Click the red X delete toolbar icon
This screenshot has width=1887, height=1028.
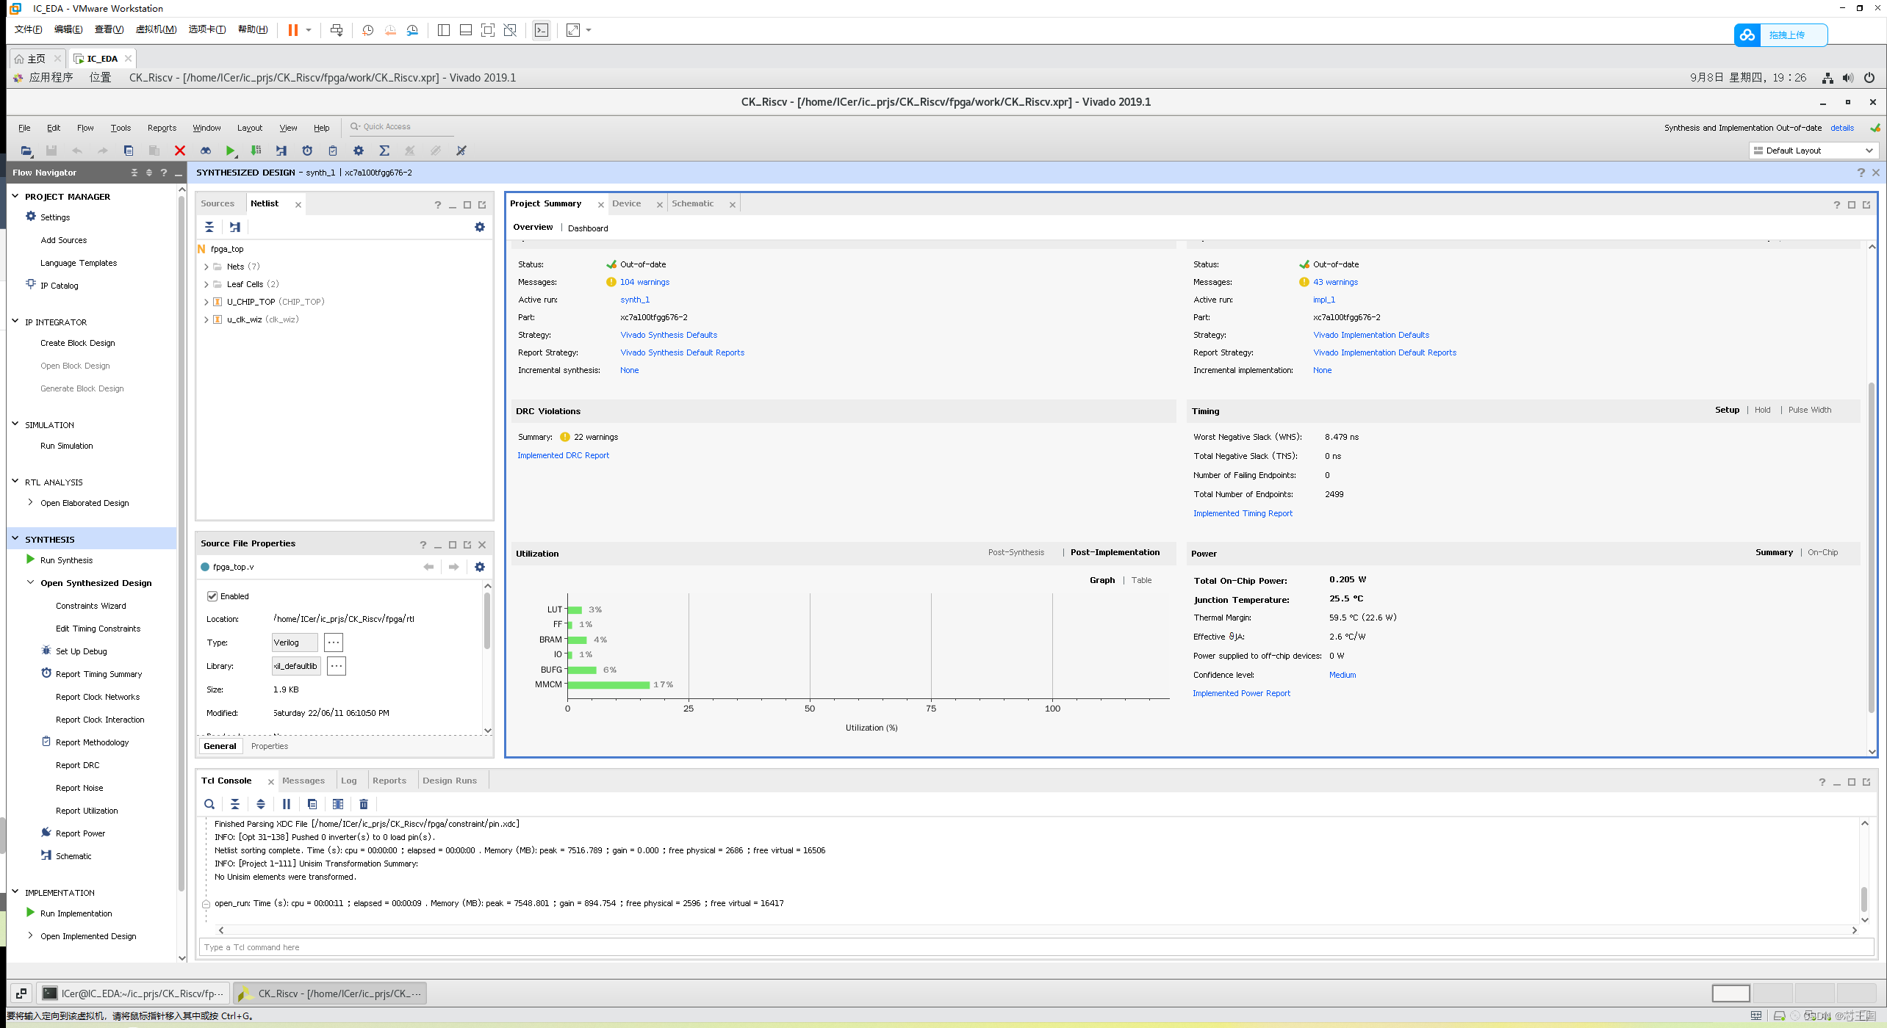[180, 151]
